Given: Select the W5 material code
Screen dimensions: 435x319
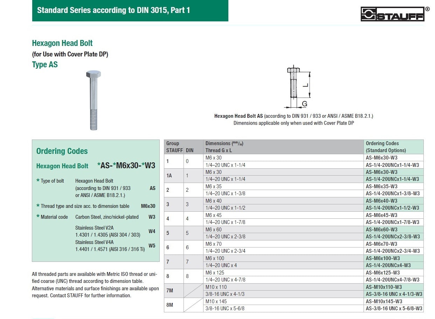Looking at the screenshot, I should pyautogui.click(x=152, y=246).
